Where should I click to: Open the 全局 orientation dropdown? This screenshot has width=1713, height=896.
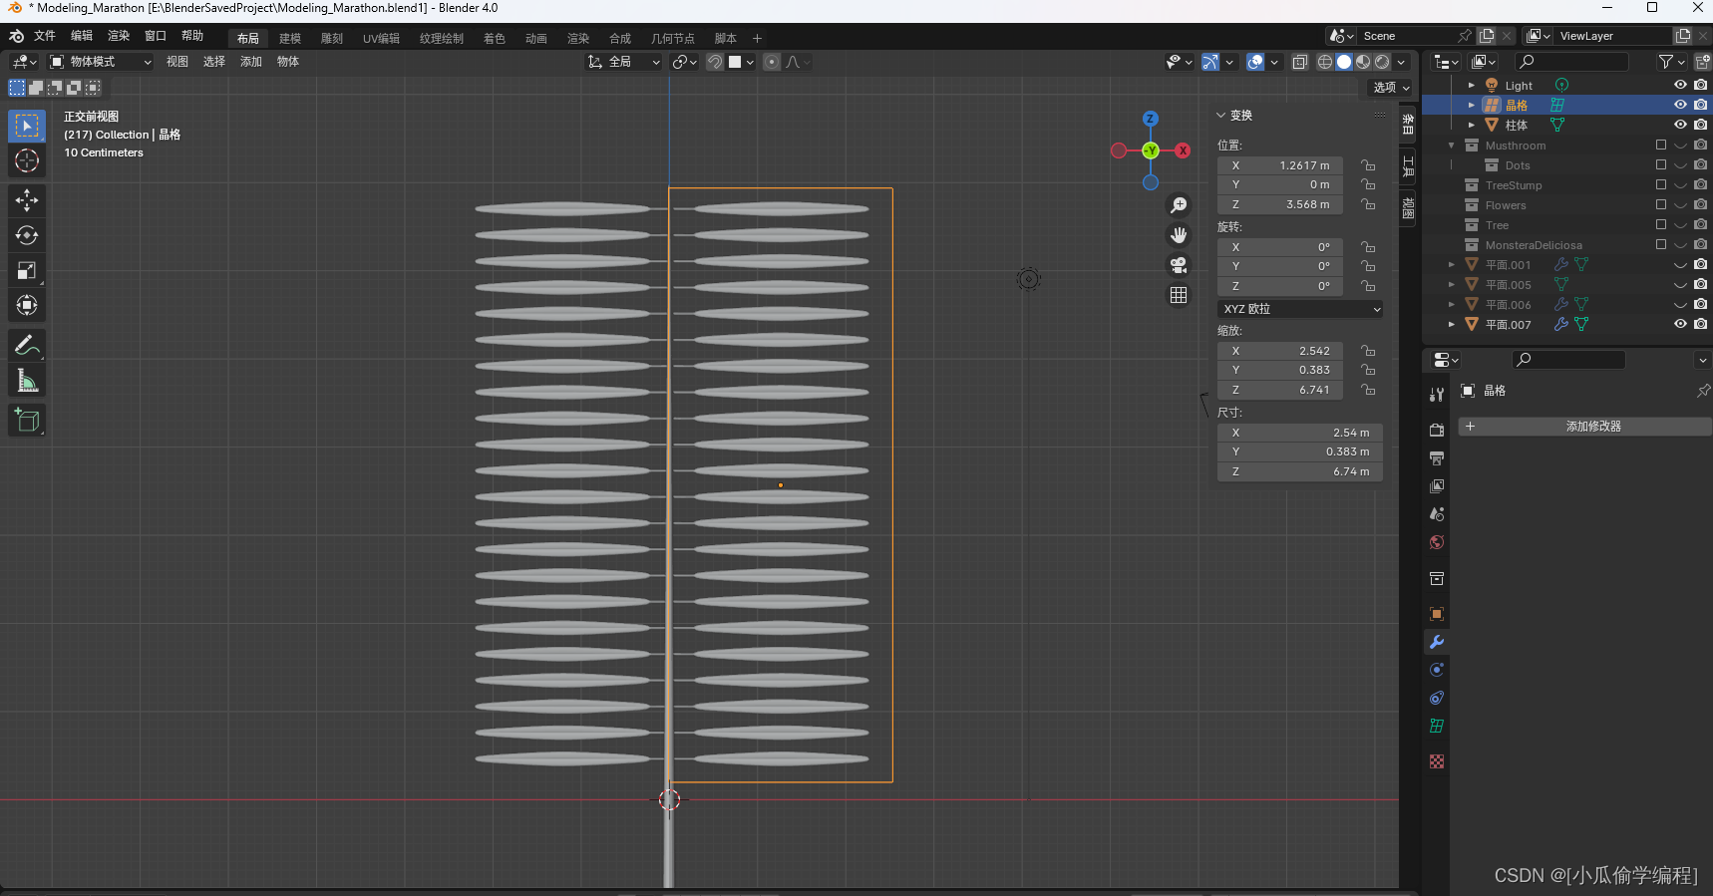[624, 62]
